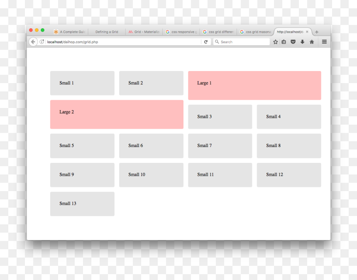Click the Small 9 grid box
Image resolution: width=357 pixels, height=280 pixels.
tap(82, 175)
